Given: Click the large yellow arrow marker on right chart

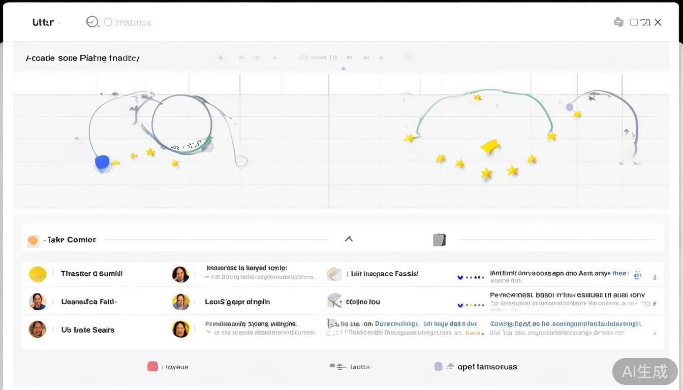Looking at the screenshot, I should (490, 147).
